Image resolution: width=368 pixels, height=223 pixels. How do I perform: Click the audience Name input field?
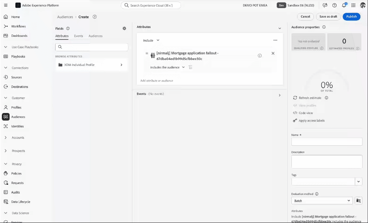pos(327,142)
